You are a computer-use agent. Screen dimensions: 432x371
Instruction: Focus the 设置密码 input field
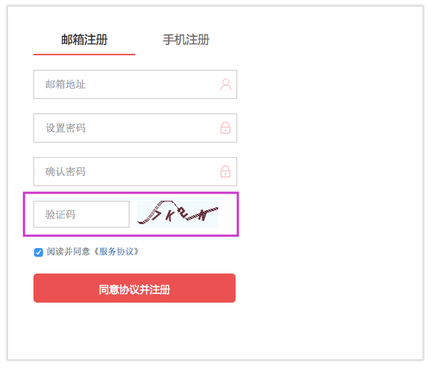point(135,128)
